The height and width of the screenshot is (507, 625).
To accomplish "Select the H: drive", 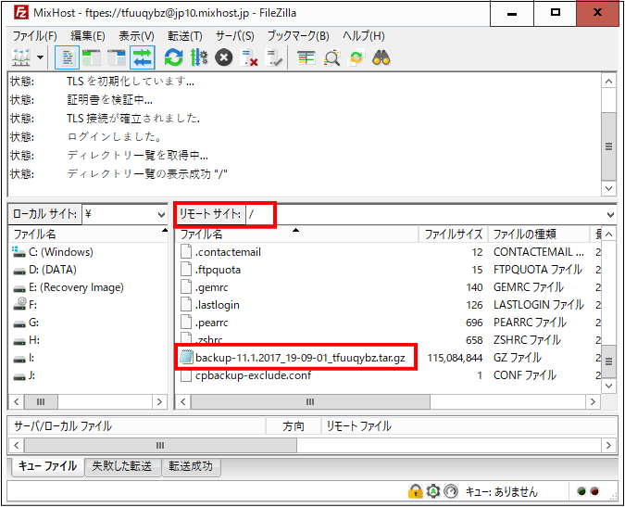I will (26, 340).
